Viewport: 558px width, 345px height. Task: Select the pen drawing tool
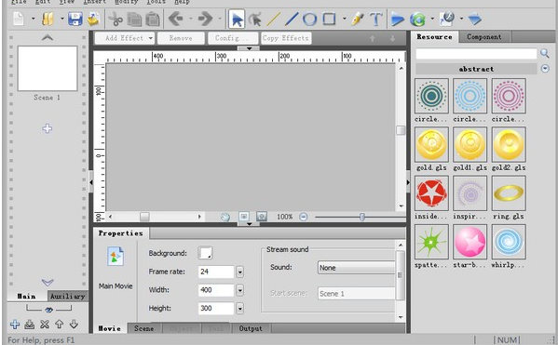pyautogui.click(x=358, y=19)
